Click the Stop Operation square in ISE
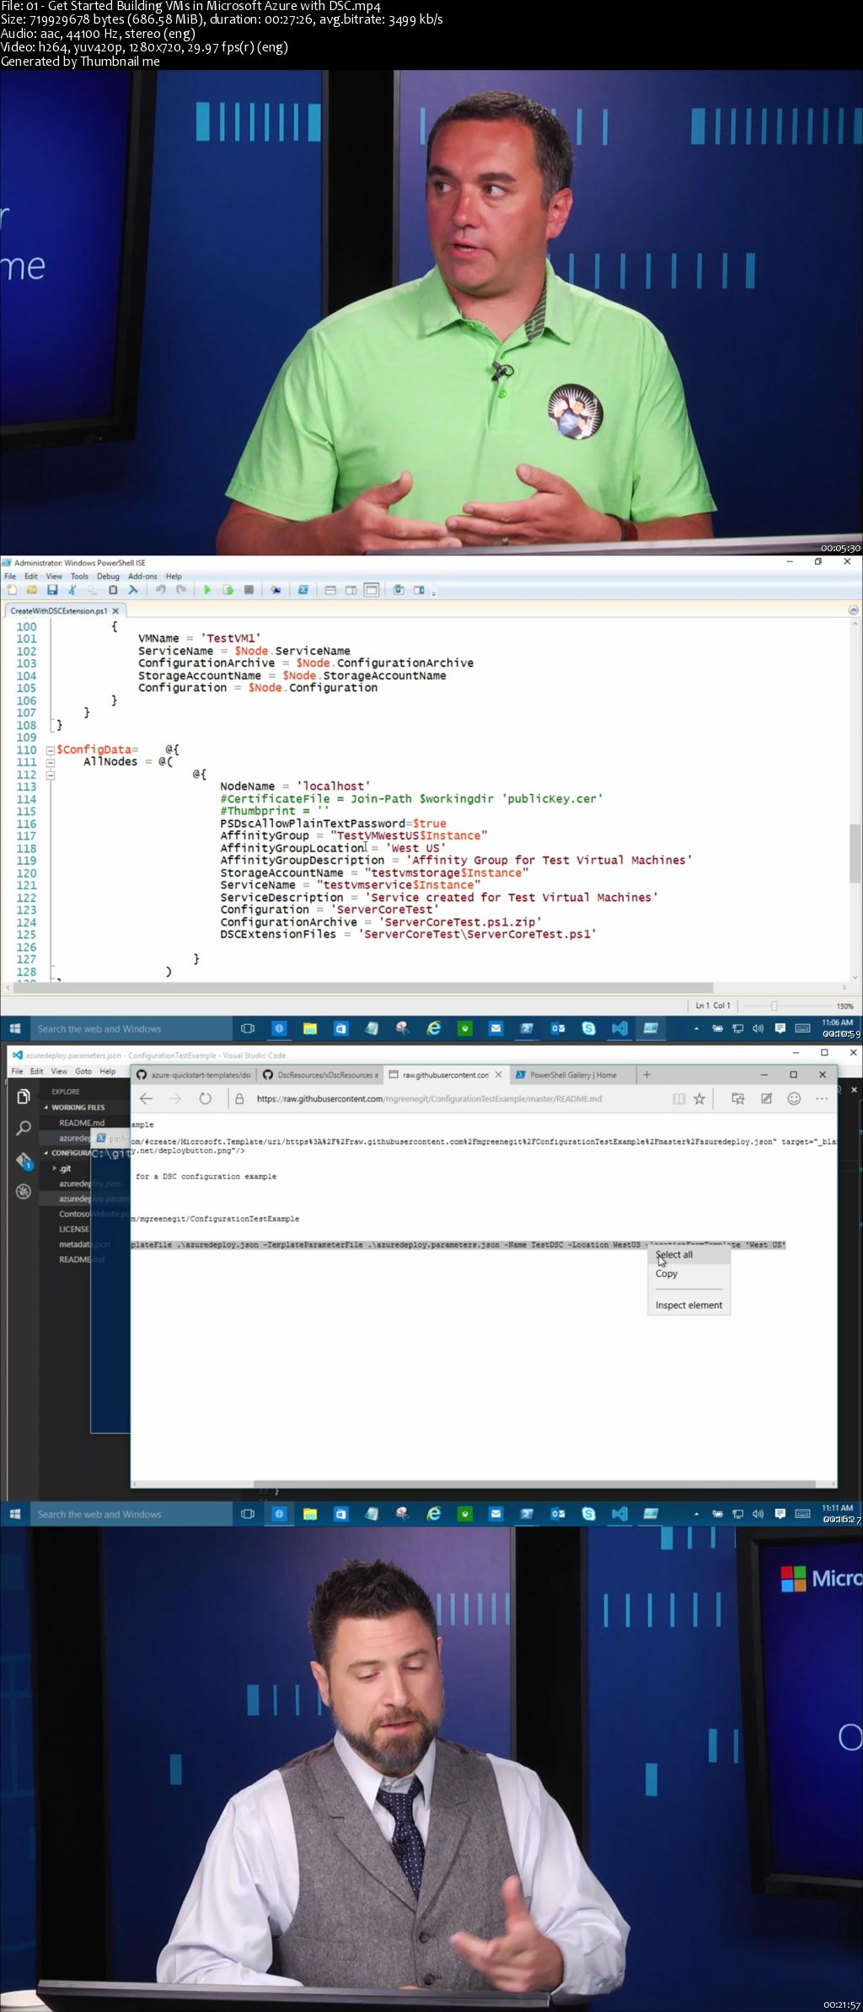The image size is (863, 2012). (249, 590)
